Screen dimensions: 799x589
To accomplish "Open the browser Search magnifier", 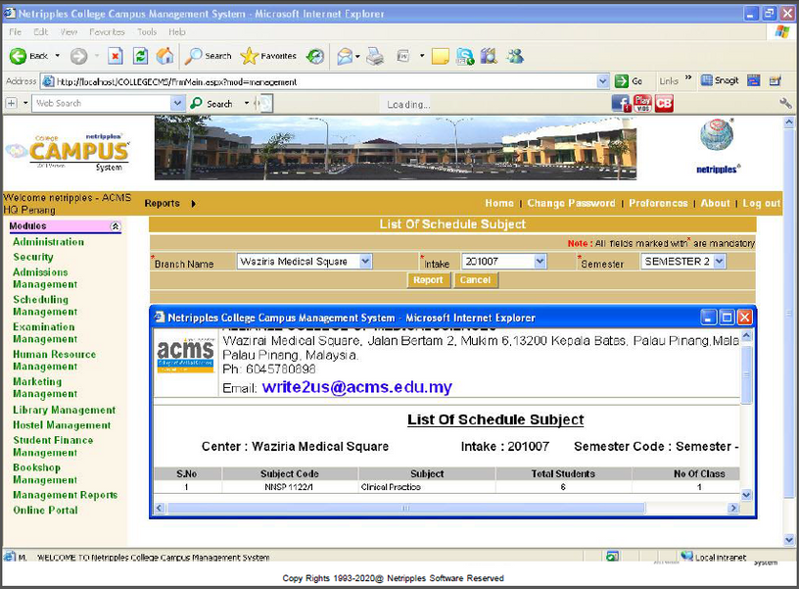I will coord(208,56).
